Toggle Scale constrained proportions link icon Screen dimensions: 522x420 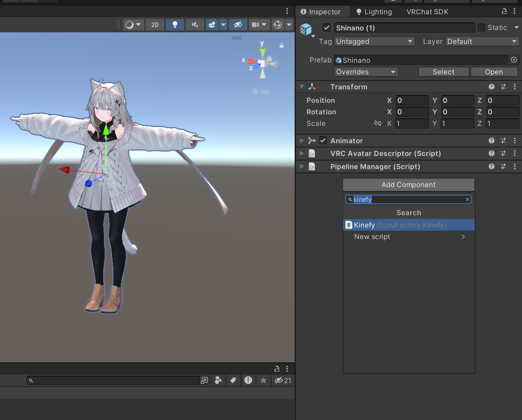tap(378, 123)
